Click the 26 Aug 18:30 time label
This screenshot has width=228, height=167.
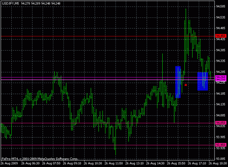click(x=218, y=163)
